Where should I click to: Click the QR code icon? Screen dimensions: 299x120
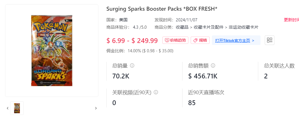(x=270, y=40)
